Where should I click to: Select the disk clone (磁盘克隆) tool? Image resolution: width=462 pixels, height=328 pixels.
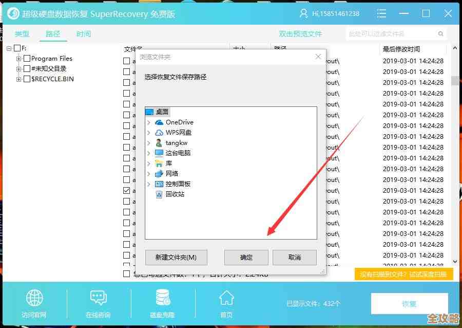[x=162, y=303]
